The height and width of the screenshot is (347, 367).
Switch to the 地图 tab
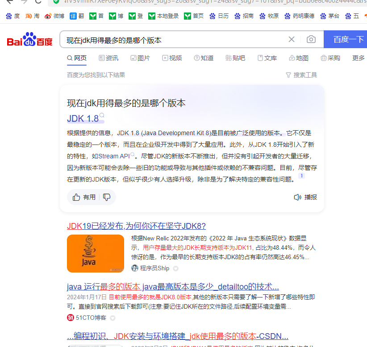click(298, 58)
